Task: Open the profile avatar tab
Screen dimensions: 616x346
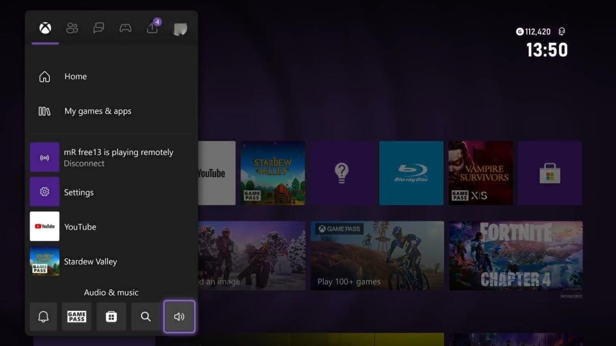Action: [180, 29]
